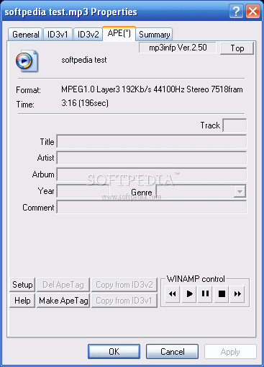
Task: Click the '3:16 (196sec)' time value
Action: coord(85,103)
